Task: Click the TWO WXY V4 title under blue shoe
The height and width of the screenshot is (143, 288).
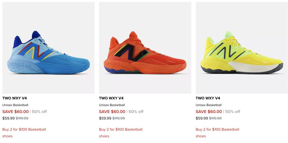Action: click(15, 98)
